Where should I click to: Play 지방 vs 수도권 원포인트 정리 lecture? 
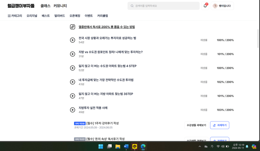72,54
